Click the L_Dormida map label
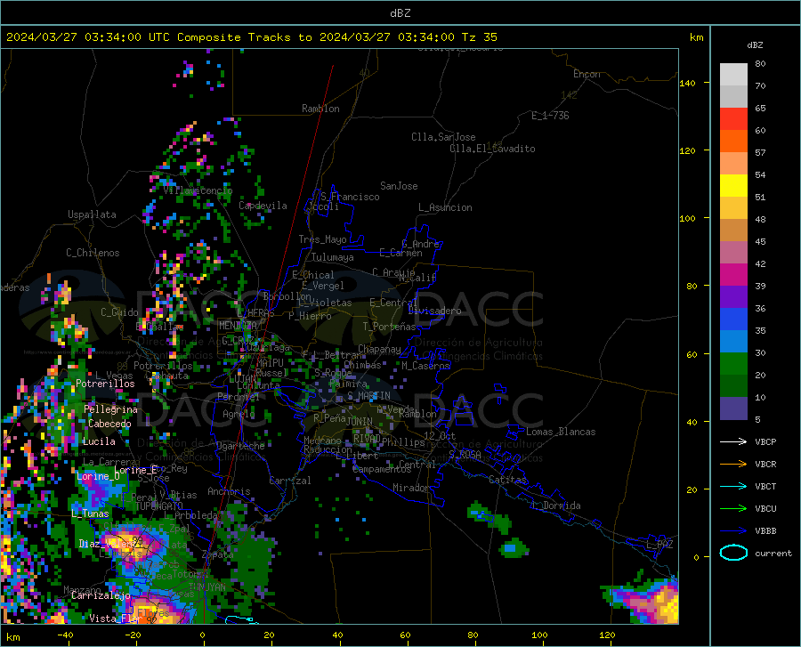This screenshot has width=801, height=647. (555, 505)
